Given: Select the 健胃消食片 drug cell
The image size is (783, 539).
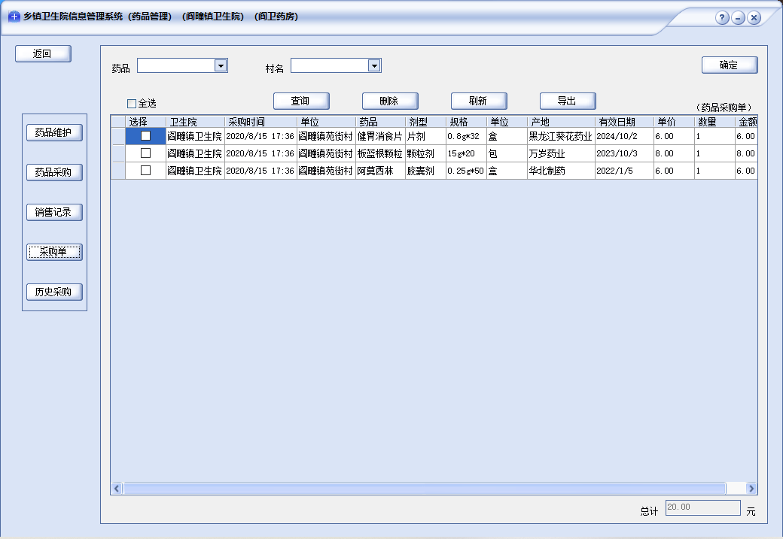Looking at the screenshot, I should pyautogui.click(x=380, y=136).
